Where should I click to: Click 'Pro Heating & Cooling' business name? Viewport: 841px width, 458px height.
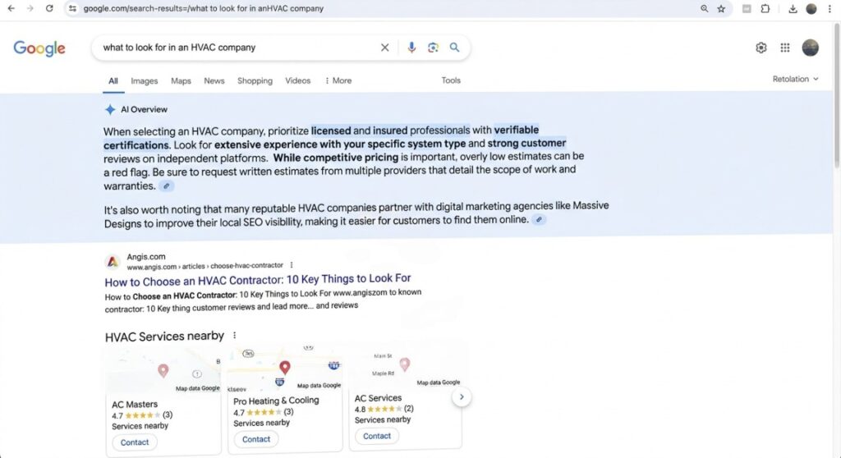276,401
